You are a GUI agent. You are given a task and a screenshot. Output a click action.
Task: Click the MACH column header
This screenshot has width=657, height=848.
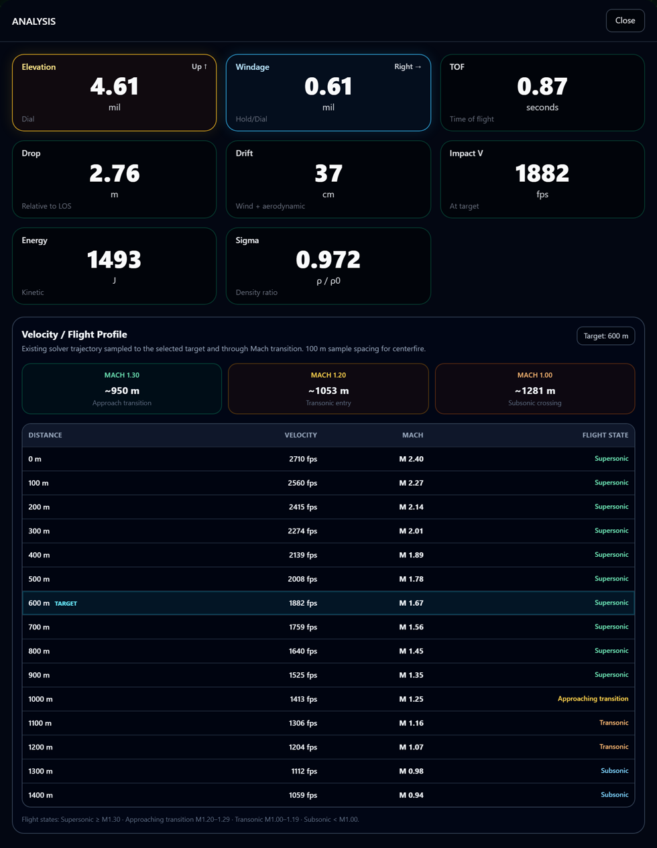coord(412,435)
